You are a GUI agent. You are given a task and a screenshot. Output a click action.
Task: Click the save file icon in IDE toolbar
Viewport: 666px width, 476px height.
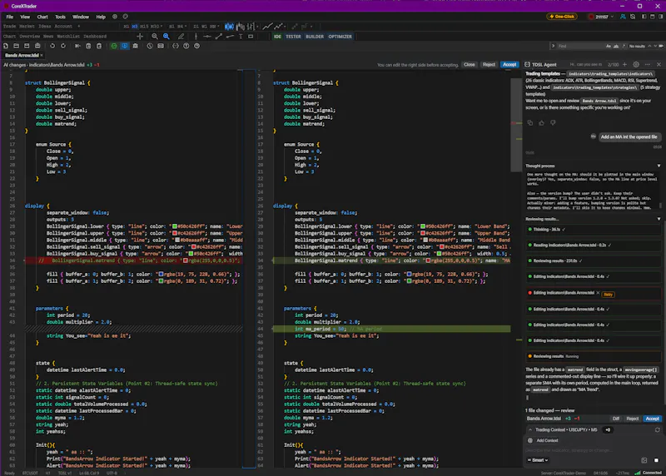coord(27,46)
